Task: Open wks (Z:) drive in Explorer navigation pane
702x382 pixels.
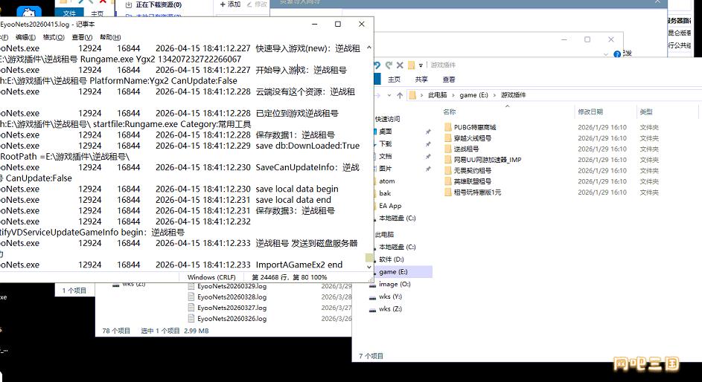Action: point(390,308)
